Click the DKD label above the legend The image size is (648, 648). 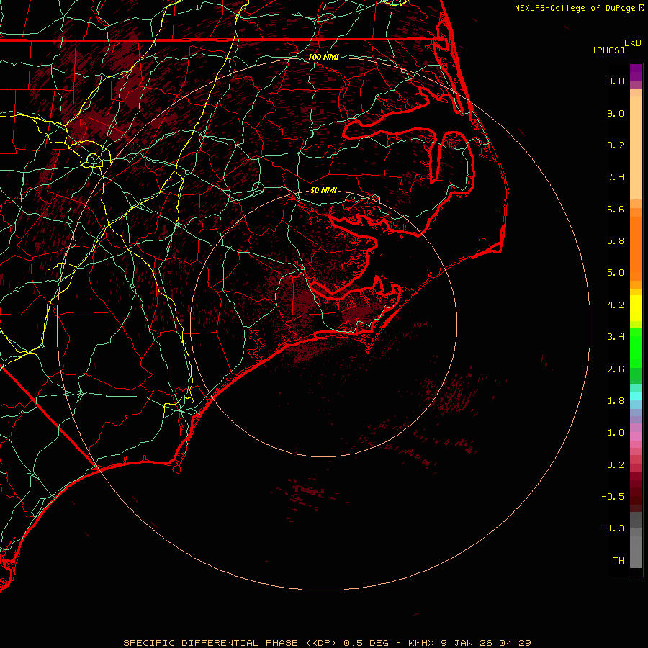point(633,43)
